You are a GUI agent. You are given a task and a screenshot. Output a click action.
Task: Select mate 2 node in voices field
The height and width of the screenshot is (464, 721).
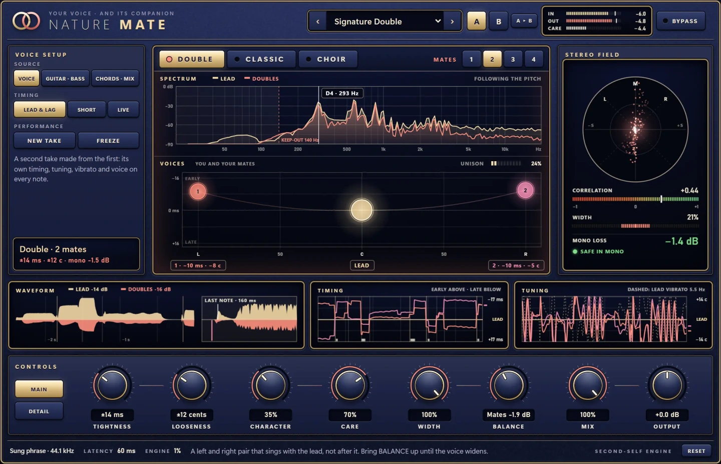click(x=525, y=190)
